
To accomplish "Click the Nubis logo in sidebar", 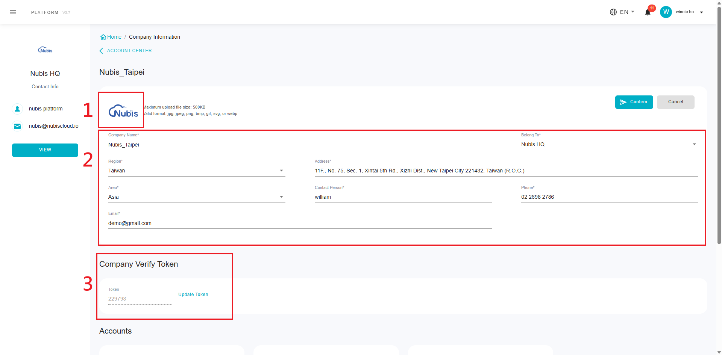I will (x=45, y=50).
